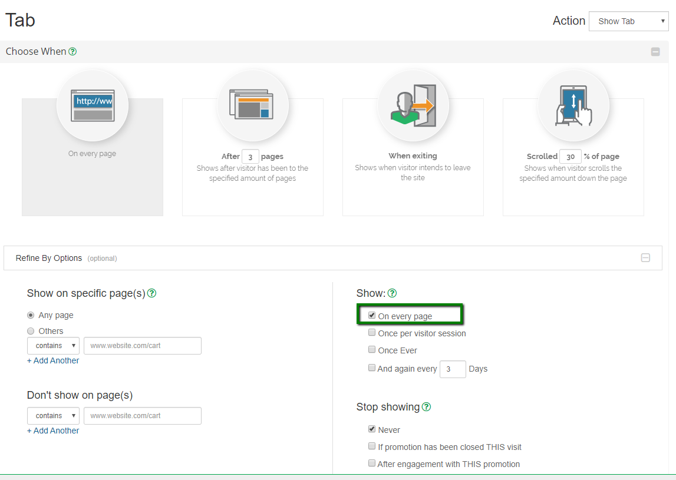Collapse the Choose When section
676x480 pixels.
[x=655, y=52]
